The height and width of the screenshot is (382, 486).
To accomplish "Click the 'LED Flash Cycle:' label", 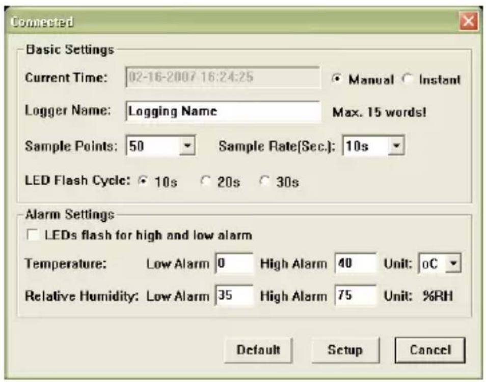I will (x=77, y=180).
